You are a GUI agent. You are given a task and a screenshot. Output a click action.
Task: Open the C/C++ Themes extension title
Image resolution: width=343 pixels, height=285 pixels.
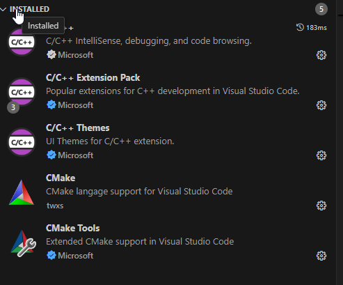click(78, 128)
